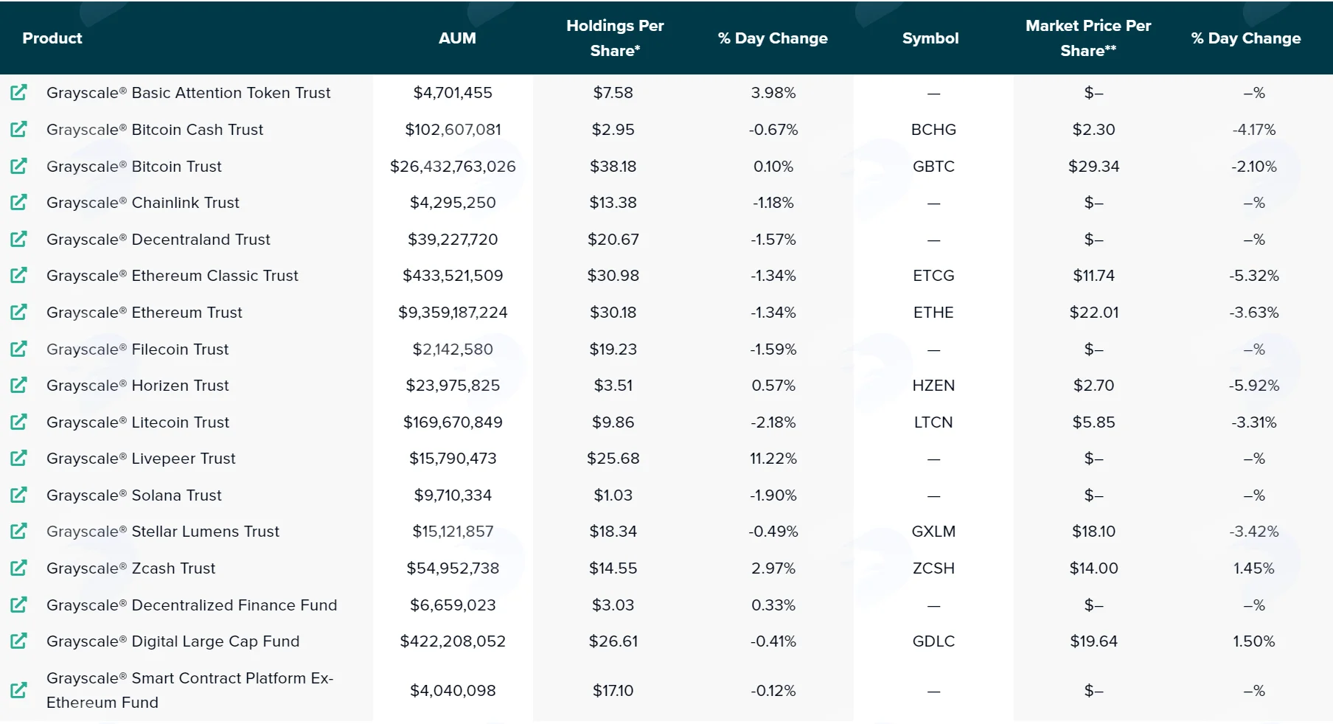Open Grayscale Ethereum Classic Trust link
The image size is (1333, 724).
point(173,275)
